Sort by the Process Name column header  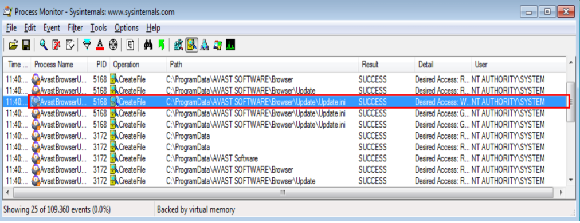[x=54, y=65]
